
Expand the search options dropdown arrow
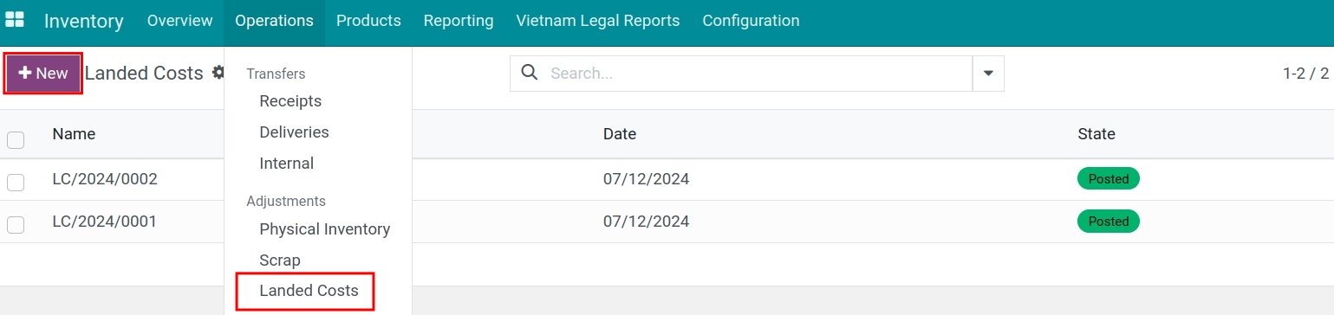pyautogui.click(x=988, y=74)
